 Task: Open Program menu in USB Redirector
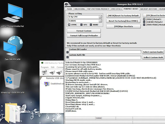click(45, 67)
